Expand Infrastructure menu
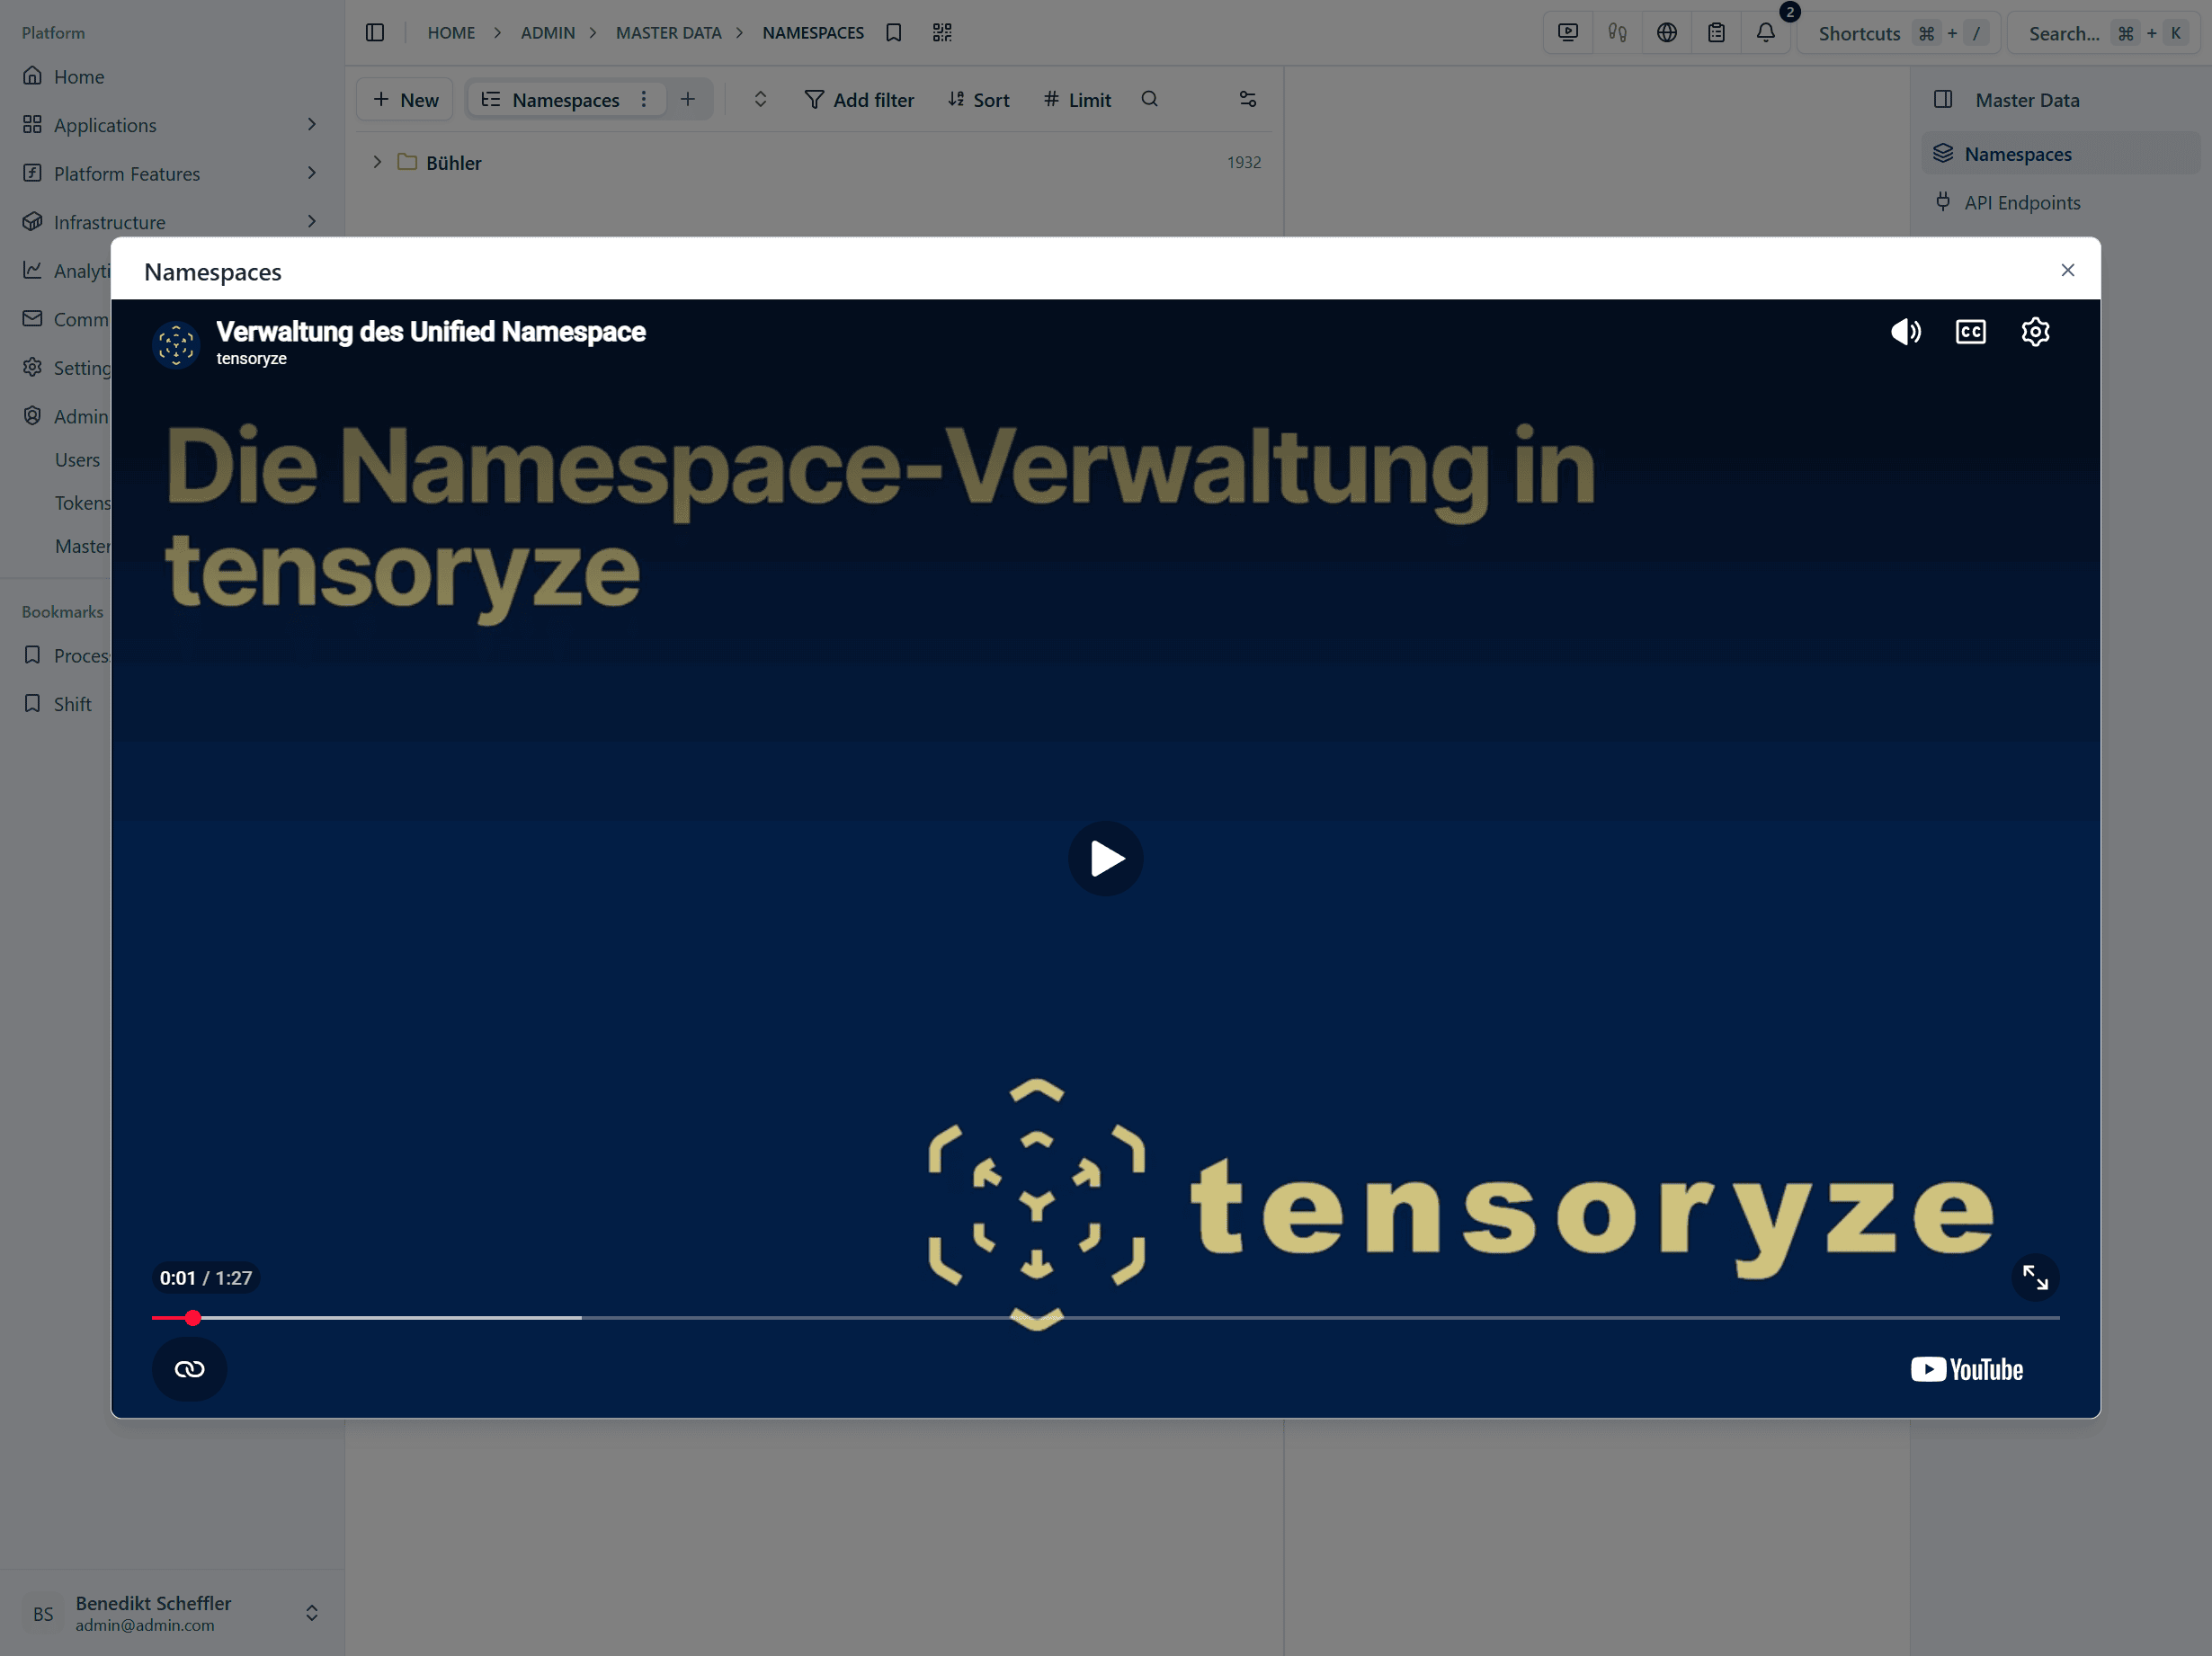The height and width of the screenshot is (1656, 2212). [172, 222]
